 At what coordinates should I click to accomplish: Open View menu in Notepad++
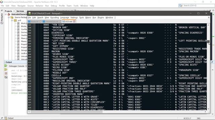coord(47,18)
